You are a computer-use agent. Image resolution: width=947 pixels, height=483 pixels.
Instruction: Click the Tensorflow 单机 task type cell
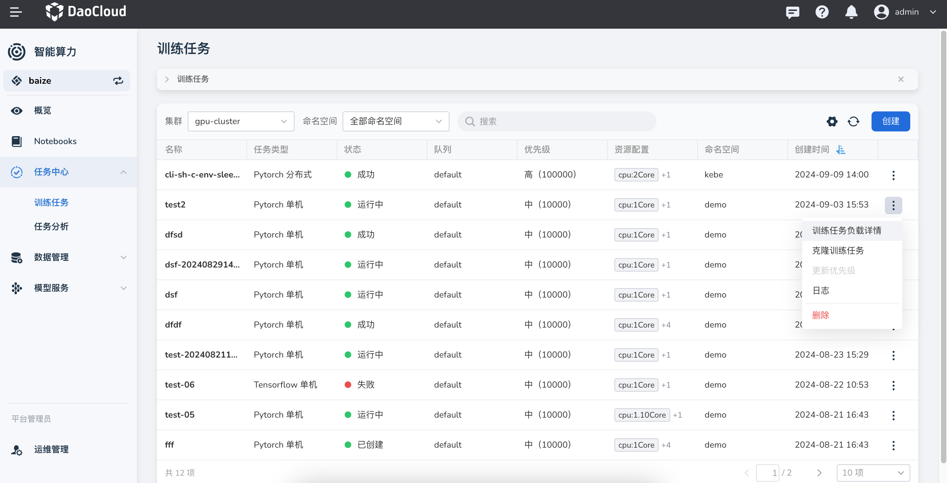tap(285, 385)
